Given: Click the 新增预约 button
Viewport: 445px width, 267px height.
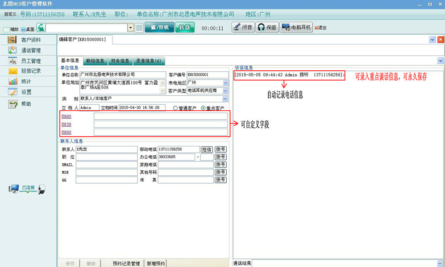Looking at the screenshot, I should point(155,263).
